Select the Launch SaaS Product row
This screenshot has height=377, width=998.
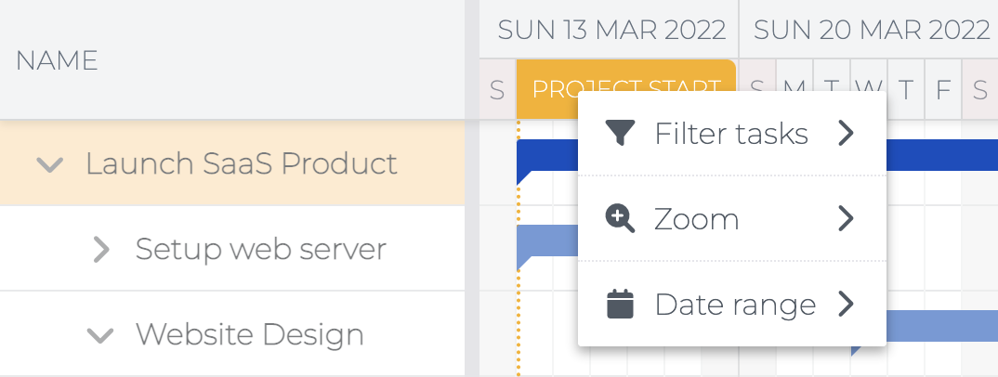232,162
